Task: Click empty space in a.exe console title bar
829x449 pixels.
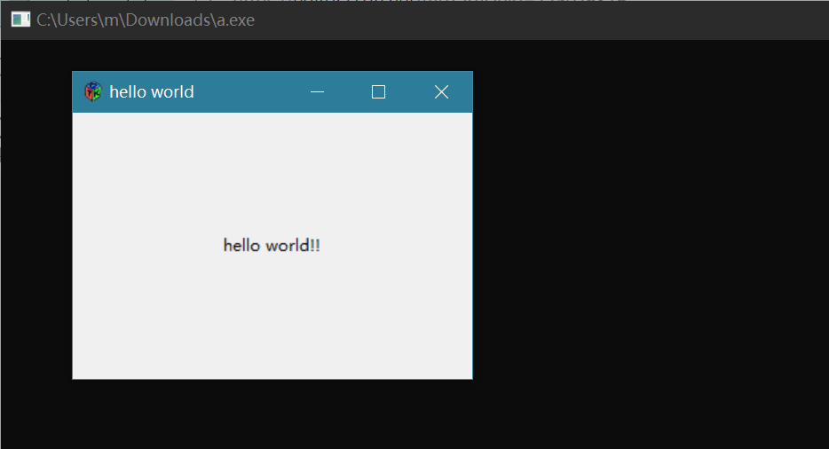Action: [533, 20]
